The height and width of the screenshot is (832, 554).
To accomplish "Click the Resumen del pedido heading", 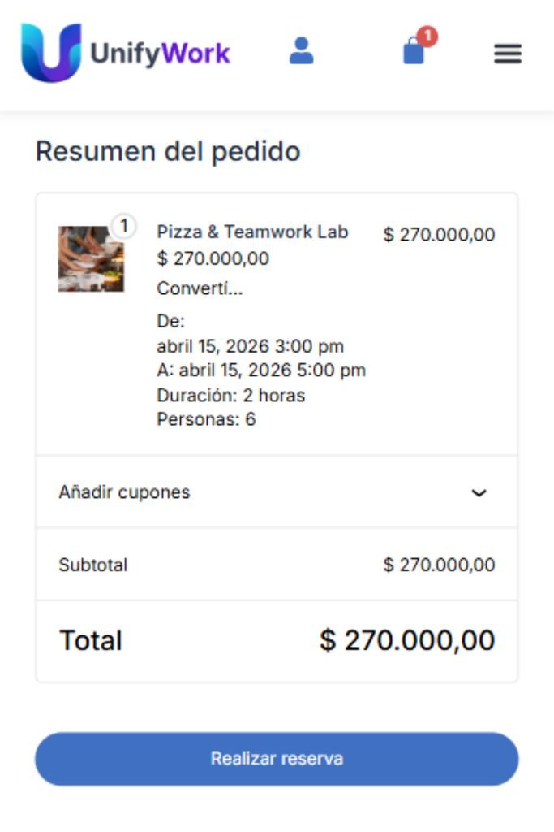I will tap(168, 151).
